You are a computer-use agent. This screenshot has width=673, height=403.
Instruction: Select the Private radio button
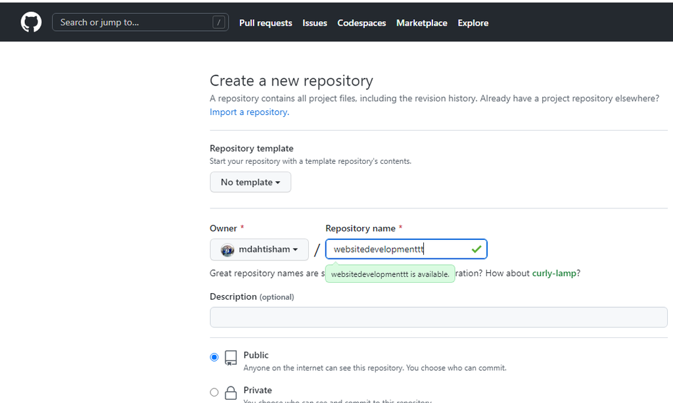tap(214, 392)
